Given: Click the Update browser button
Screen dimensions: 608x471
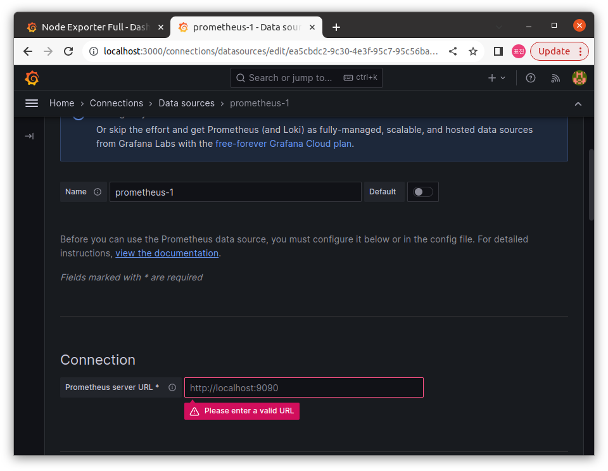Looking at the screenshot, I should 554,51.
